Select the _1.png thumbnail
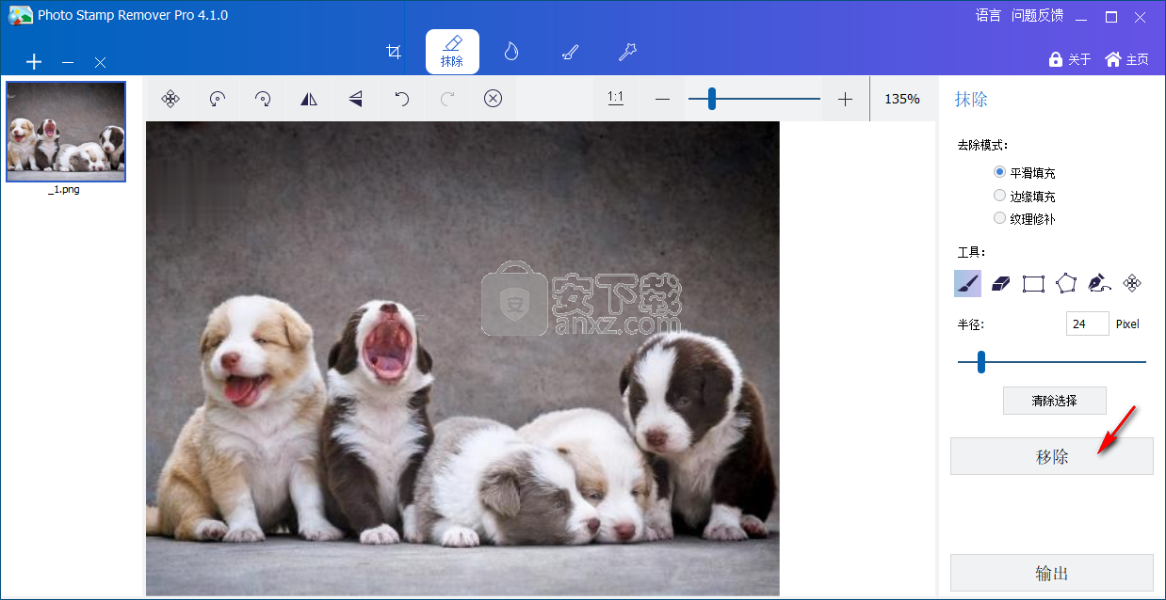The image size is (1166, 600). click(x=66, y=132)
